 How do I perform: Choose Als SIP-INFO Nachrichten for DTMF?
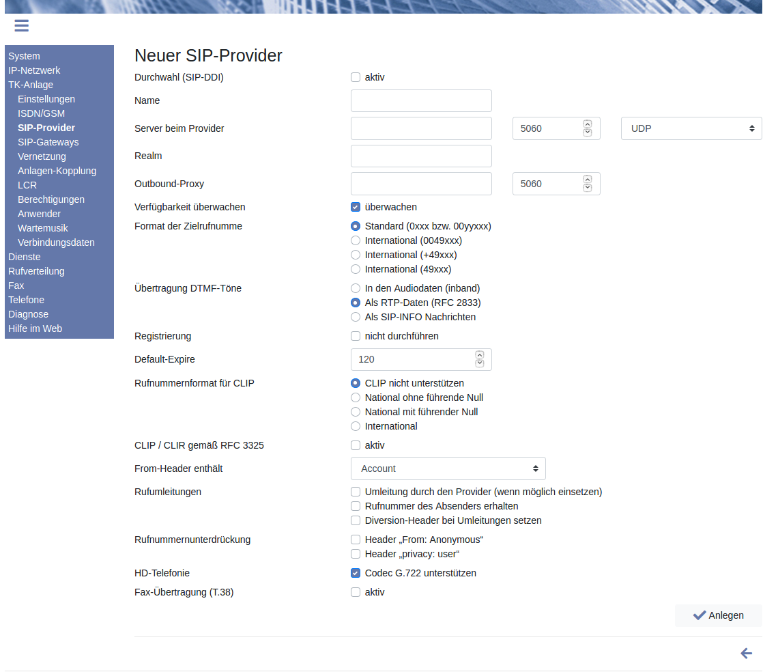(x=356, y=317)
